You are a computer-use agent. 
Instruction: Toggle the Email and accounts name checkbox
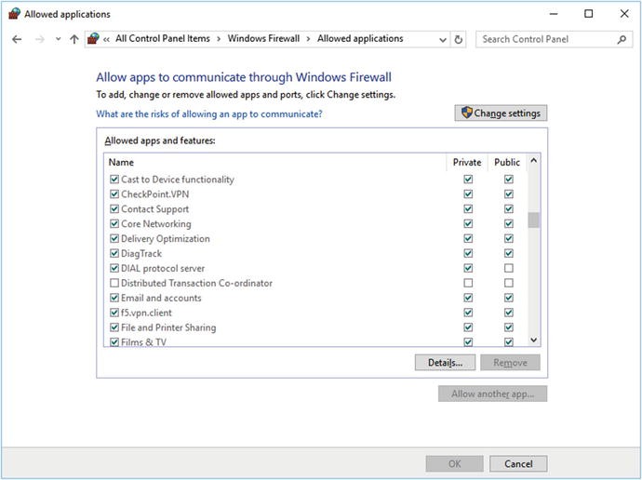(114, 298)
